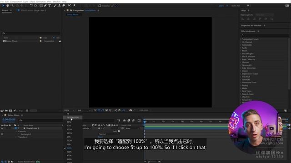Open the resolution Full dropdown
The width and height of the screenshot is (291, 163).
coord(84,110)
